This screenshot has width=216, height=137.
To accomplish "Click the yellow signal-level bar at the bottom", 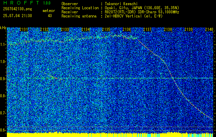I will tap(110, 135).
